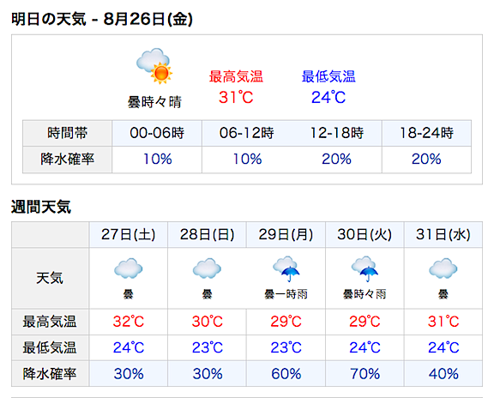Click the cloud icon for 31日(水)
This screenshot has height=398, width=494.
click(x=443, y=268)
